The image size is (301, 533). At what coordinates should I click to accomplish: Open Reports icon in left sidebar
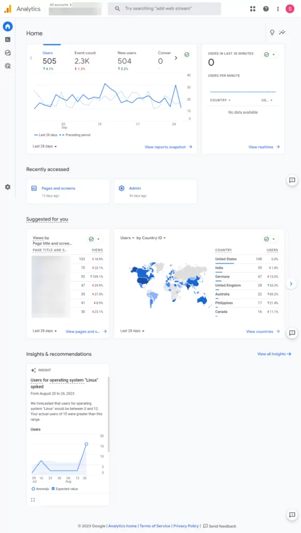pyautogui.click(x=8, y=40)
